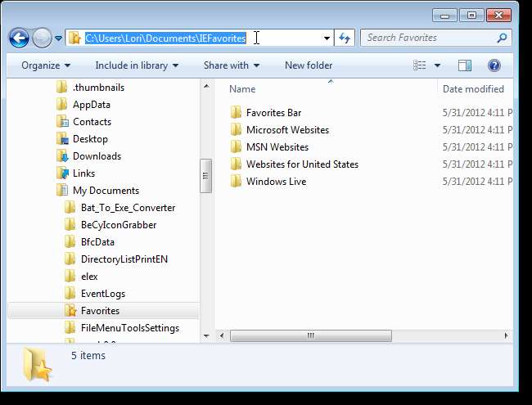Open the recent pages dropdown arrow
This screenshot has height=405, width=532.
pos(59,38)
